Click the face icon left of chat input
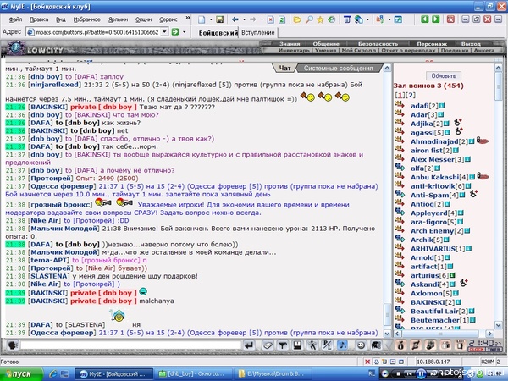Viewport: 508px width, 381px height. coord(13,345)
